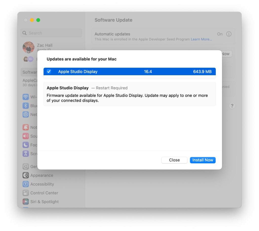
Task: Open the Learn More link
Action: tap(201, 39)
